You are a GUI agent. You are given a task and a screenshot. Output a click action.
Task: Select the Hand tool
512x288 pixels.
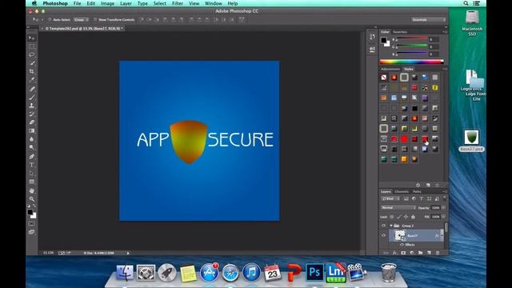tap(32, 190)
